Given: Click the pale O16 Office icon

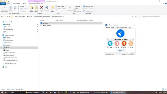Looking at the screenshot, I should click(x=117, y=43).
